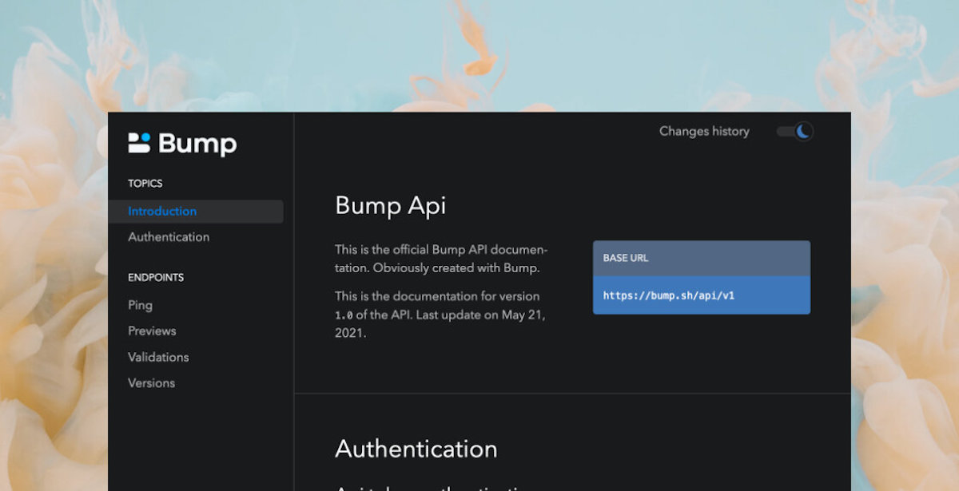Click the crescent moon icon

pyautogui.click(x=803, y=131)
